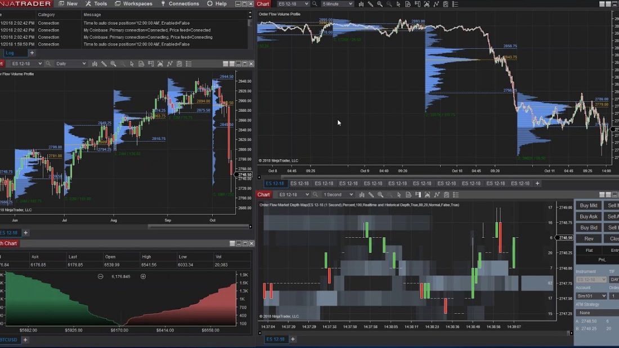Click the Daily chart horizontal scrollbar
This screenshot has height=348, width=619.
pos(197,227)
